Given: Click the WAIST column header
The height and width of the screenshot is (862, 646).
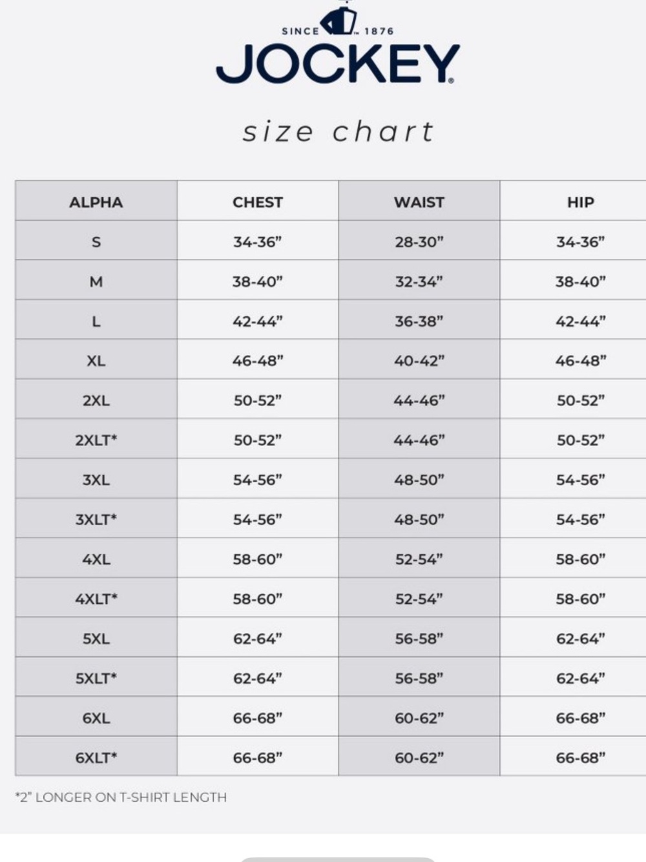Looking at the screenshot, I should (x=419, y=202).
